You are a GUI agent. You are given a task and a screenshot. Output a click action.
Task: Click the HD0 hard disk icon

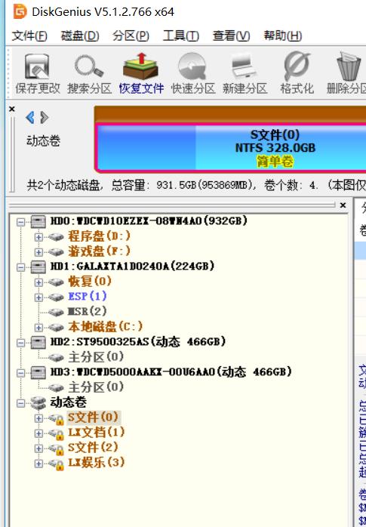click(x=38, y=222)
